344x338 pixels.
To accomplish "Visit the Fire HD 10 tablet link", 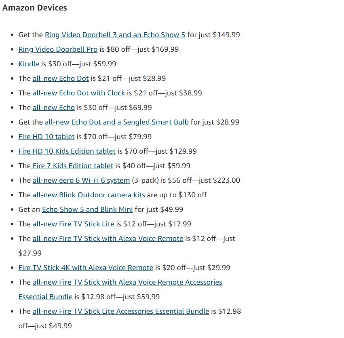I will click(46, 137).
